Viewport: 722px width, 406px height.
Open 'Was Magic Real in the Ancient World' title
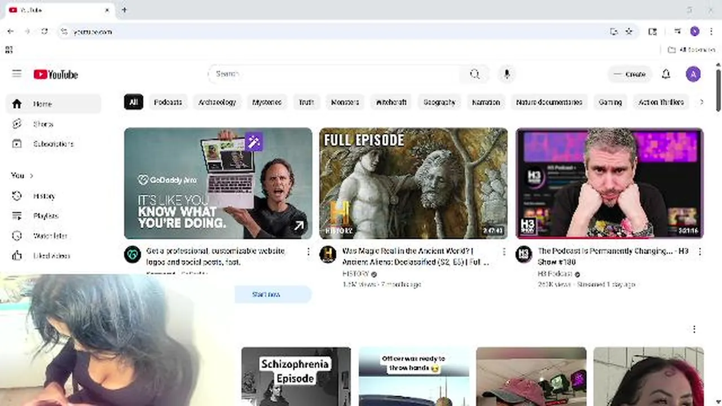[415, 257]
